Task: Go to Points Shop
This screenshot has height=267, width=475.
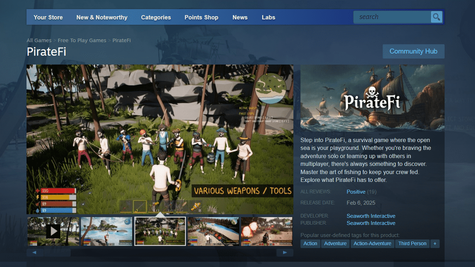Action: point(201,17)
